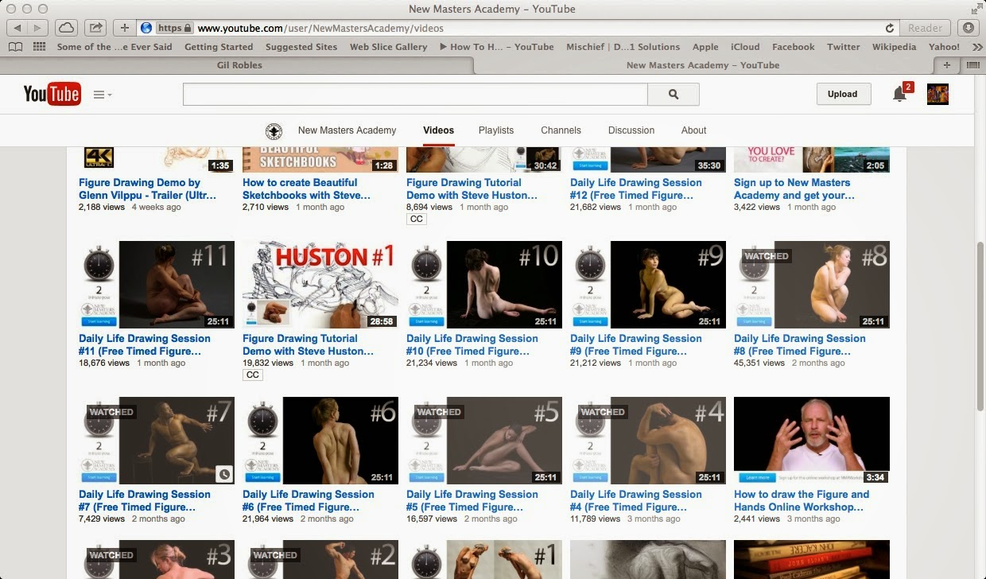
Task: Click the Session #1 thumbnail at bottom
Action: (484, 560)
